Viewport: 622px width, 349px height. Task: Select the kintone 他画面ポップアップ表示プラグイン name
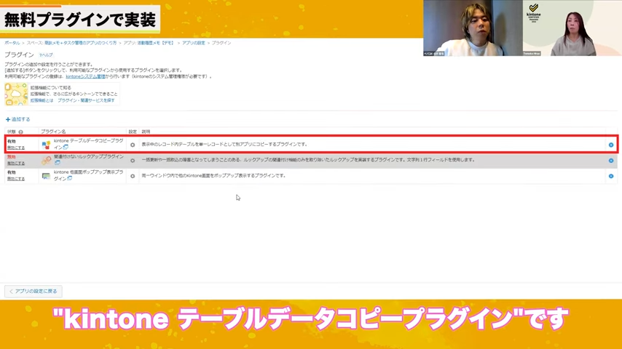[88, 175]
